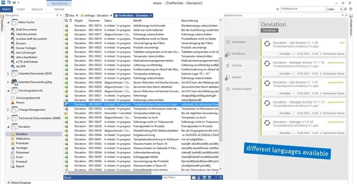Expand the Gelenkte Dokumente gültig node

8,82
